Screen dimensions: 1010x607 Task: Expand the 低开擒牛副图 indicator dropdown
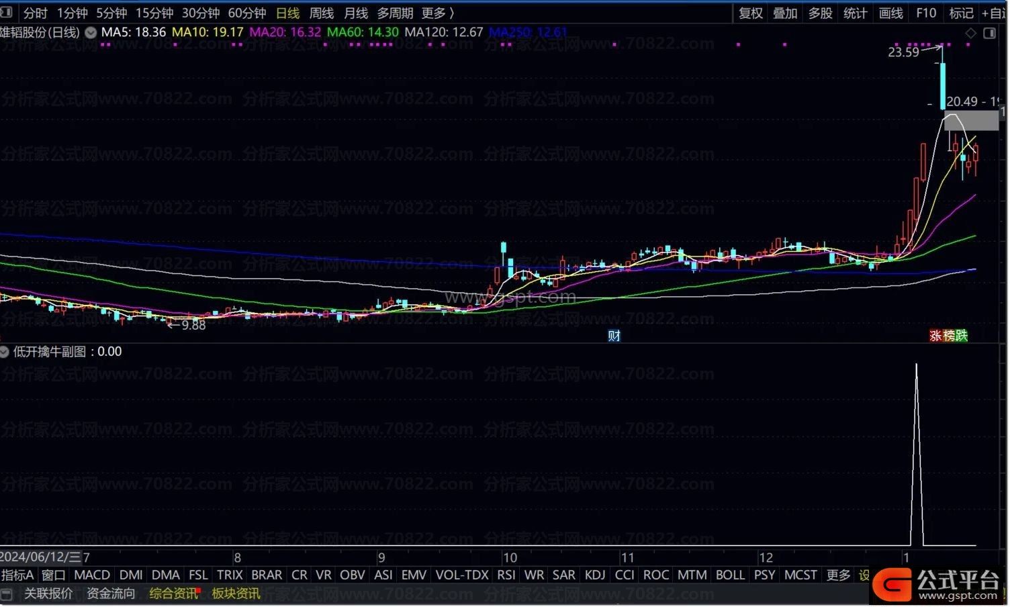(x=4, y=351)
